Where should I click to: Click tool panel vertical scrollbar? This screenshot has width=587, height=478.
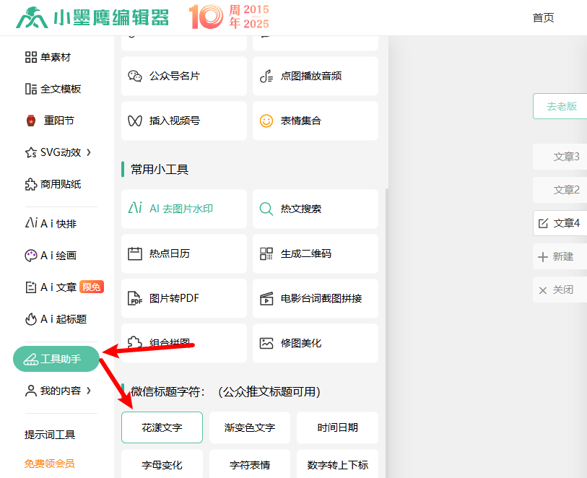[387, 289]
